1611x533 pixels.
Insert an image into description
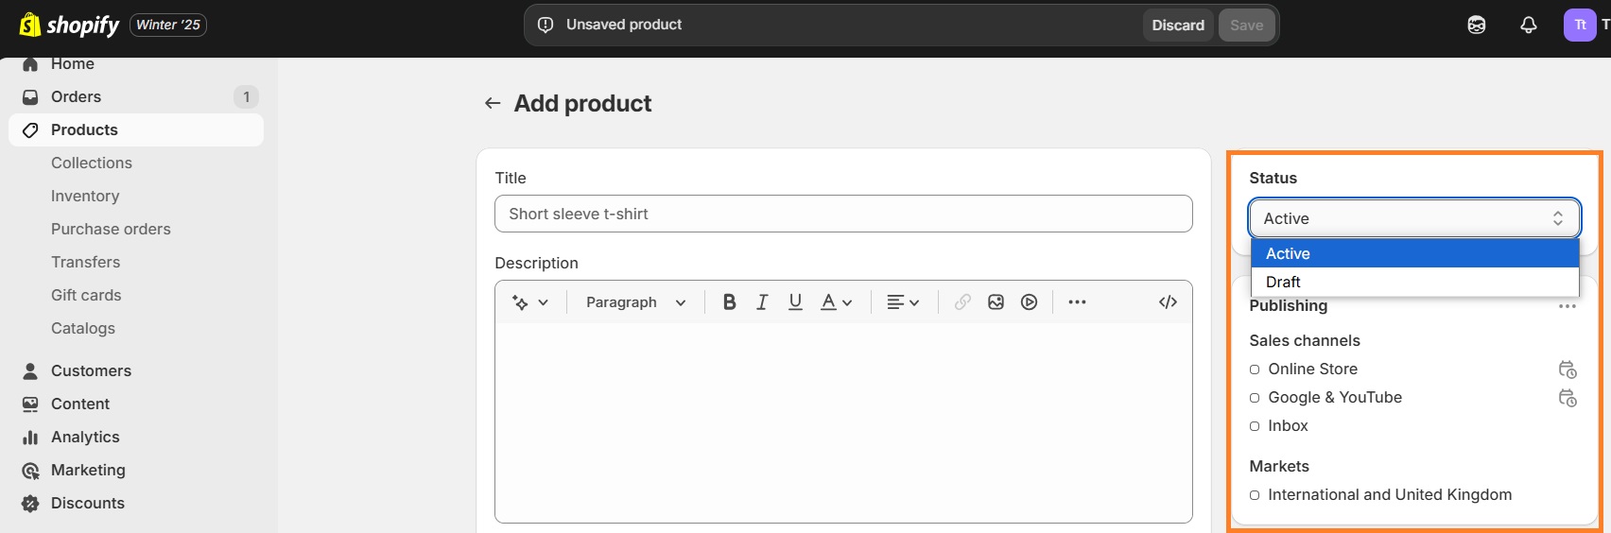point(996,302)
